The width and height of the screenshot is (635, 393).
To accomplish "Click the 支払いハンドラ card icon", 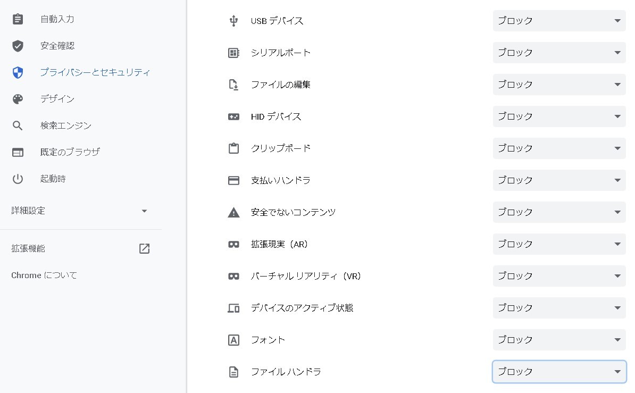I will point(233,180).
